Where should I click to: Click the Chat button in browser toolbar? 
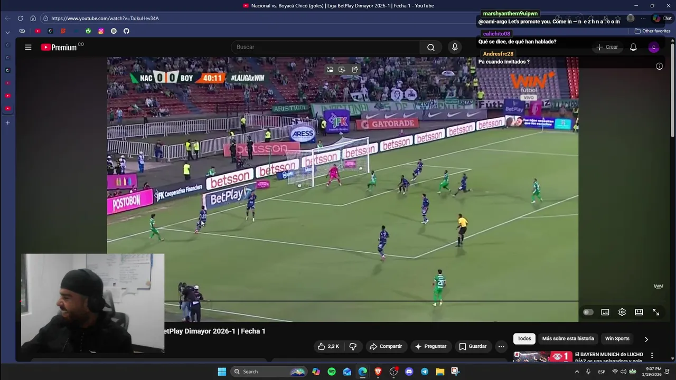pyautogui.click(x=663, y=18)
